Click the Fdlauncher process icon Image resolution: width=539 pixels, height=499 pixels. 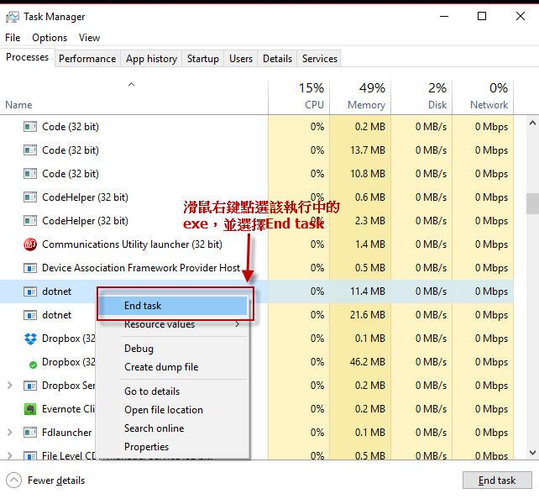(30, 433)
